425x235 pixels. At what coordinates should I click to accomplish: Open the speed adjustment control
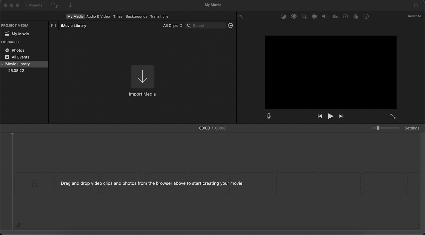345,16
